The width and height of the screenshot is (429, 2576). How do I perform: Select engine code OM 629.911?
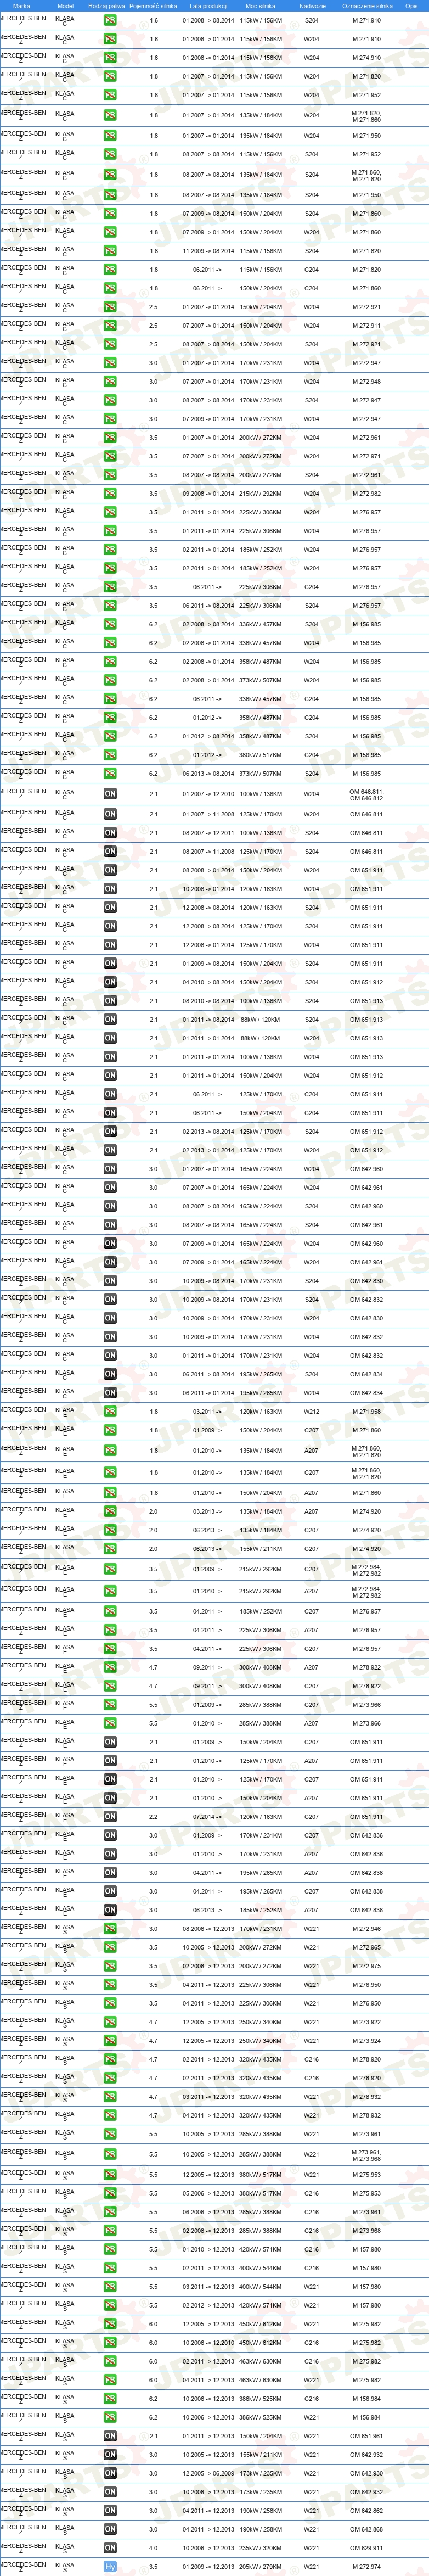pyautogui.click(x=366, y=2548)
